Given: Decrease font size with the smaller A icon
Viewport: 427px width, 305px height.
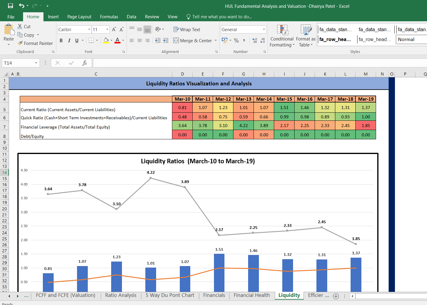Looking at the screenshot, I should point(121,29).
